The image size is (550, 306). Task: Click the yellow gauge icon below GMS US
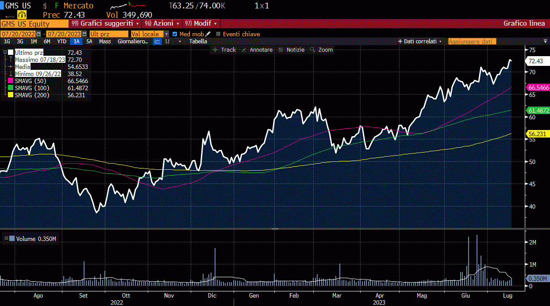coord(22,15)
